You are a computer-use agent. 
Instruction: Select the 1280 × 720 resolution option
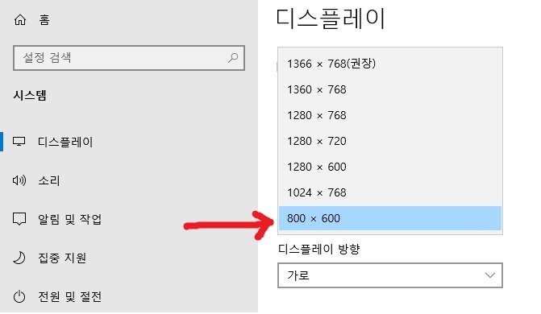pyautogui.click(x=390, y=142)
